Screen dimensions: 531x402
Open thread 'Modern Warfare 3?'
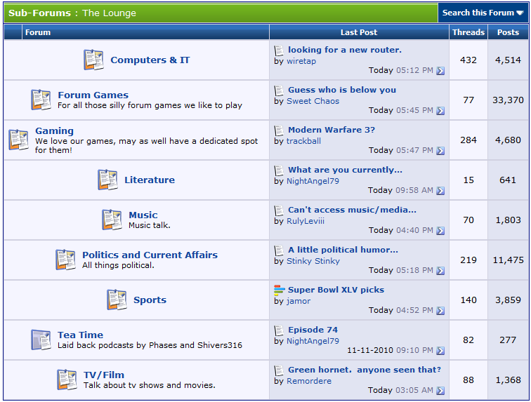(x=332, y=130)
